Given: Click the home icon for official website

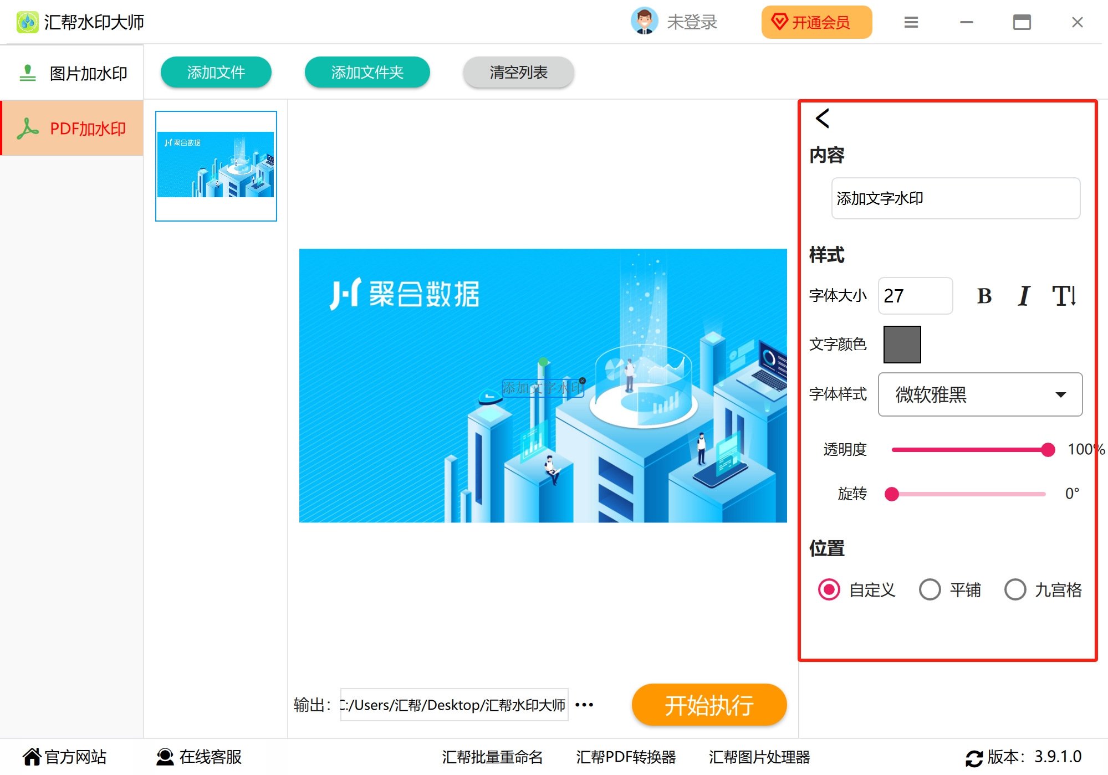Looking at the screenshot, I should click(32, 756).
